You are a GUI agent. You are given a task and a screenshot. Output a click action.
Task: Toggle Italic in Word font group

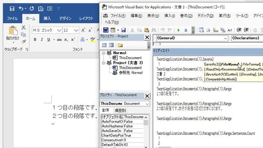tap(42, 39)
